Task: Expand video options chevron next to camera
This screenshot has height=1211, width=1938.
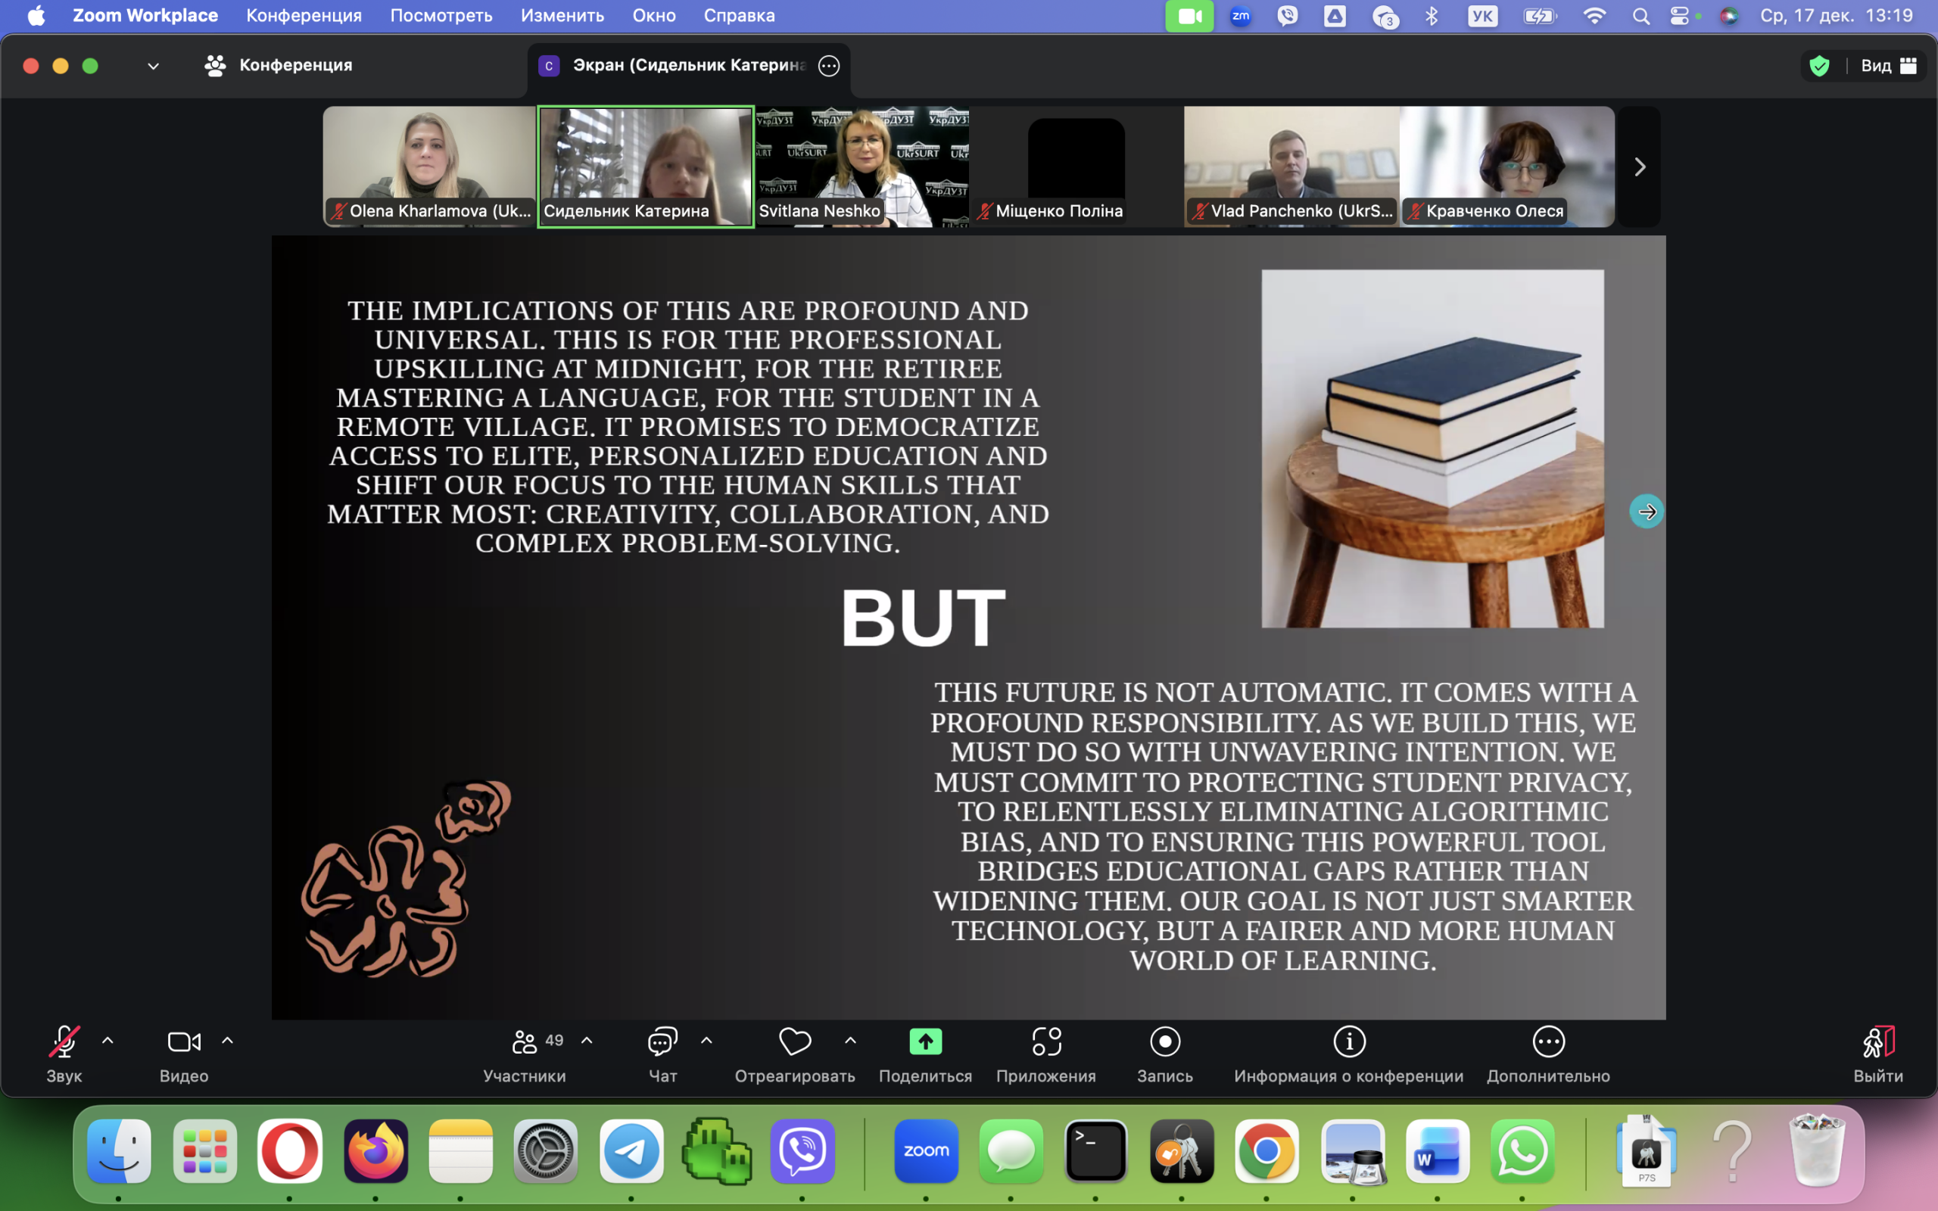Action: point(227,1041)
